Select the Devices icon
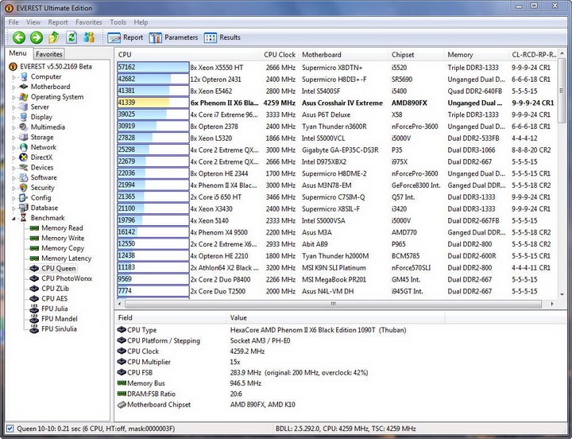Screen dimensions: 572x439 (24, 167)
